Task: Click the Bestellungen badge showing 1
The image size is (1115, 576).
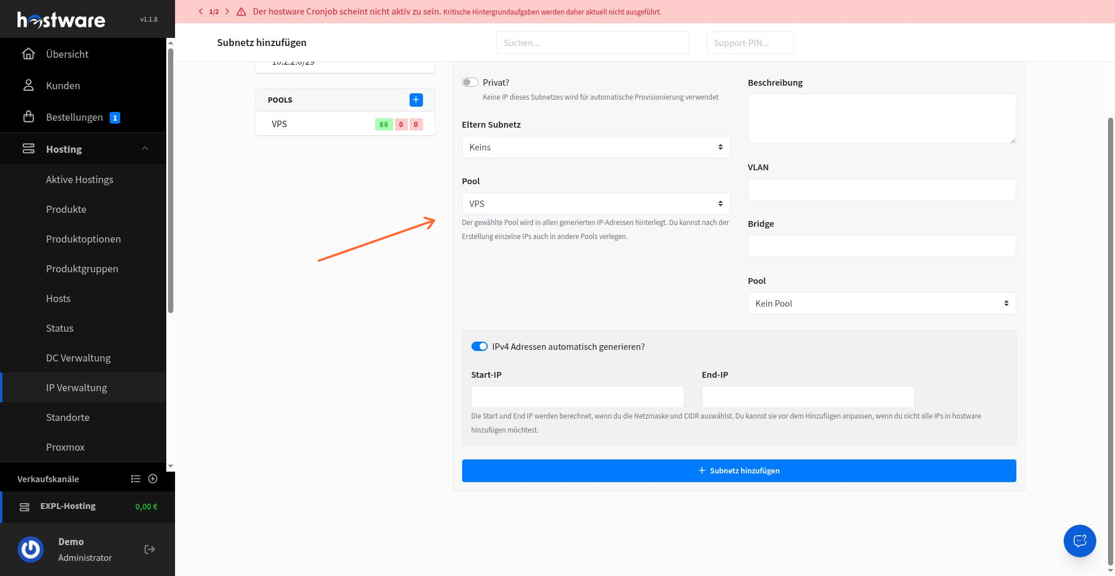Action: tap(115, 118)
